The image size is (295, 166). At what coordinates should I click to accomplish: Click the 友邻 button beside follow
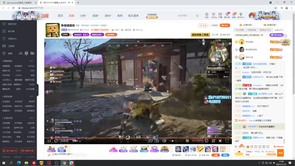click(x=203, y=25)
